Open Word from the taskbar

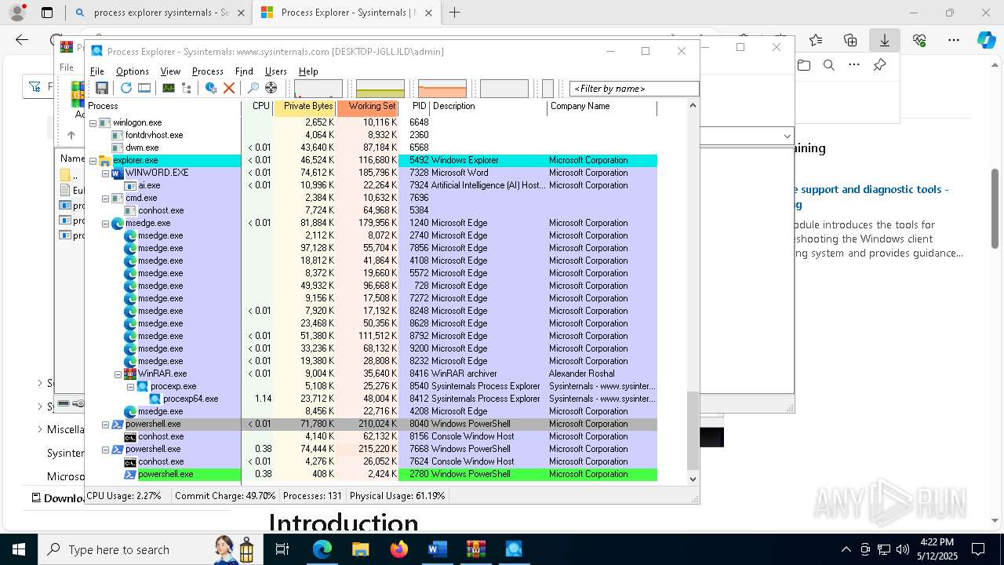[437, 549]
